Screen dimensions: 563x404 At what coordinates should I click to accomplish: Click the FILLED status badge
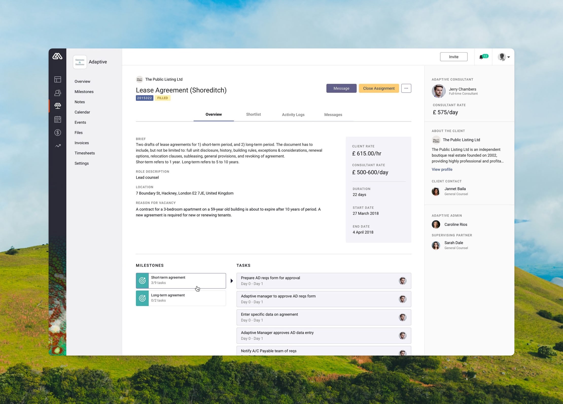pos(163,98)
